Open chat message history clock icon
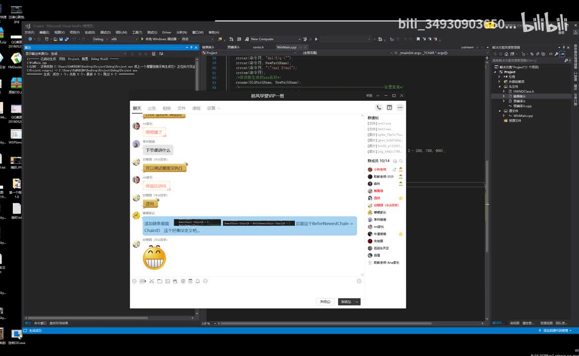Screen dimensions: 579x356 tap(359, 281)
